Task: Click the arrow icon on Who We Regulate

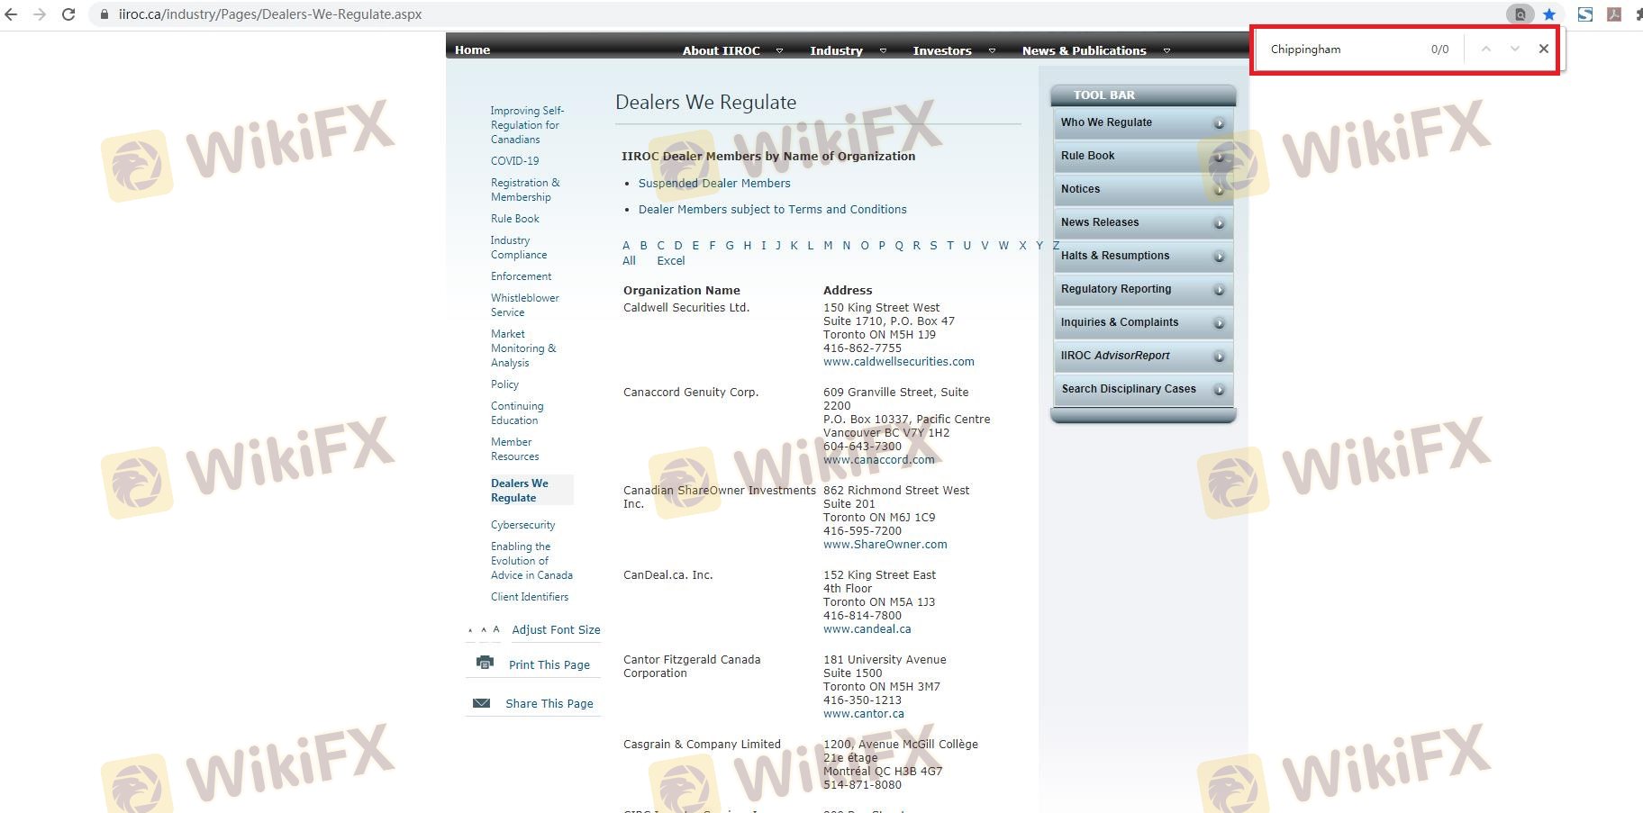Action: pos(1219,123)
